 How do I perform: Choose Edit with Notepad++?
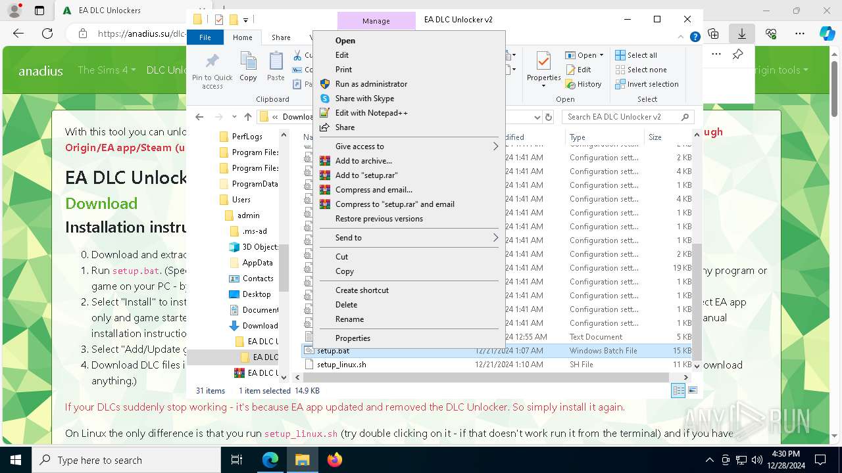pyautogui.click(x=371, y=113)
